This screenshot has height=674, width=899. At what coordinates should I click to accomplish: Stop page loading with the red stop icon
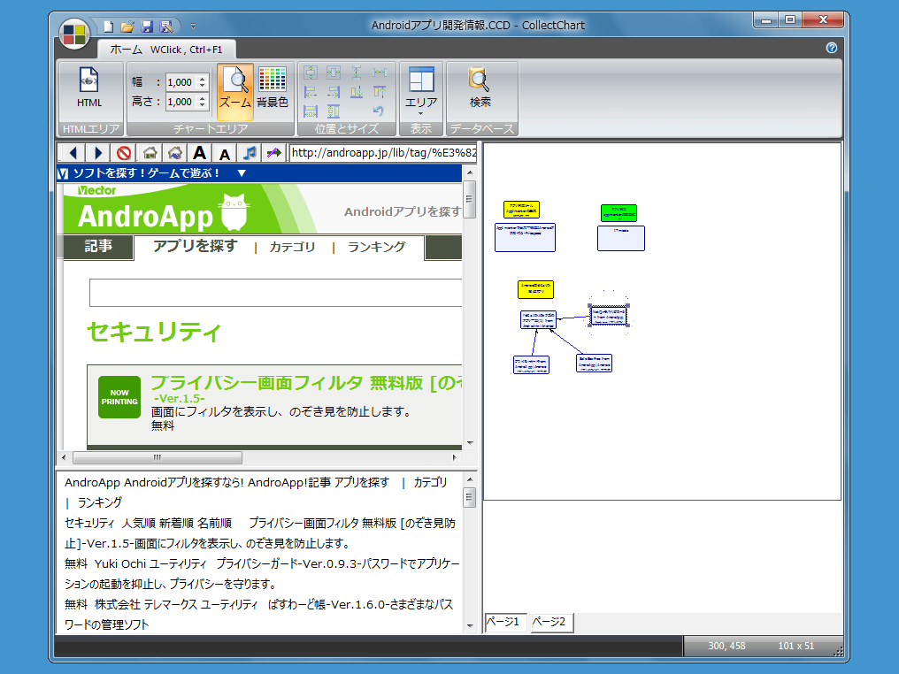123,153
